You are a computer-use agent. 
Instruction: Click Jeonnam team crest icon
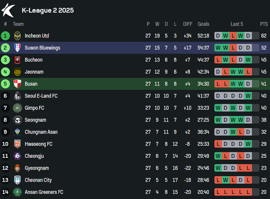coord(17,72)
